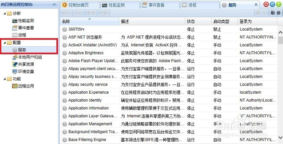Click the 功能 folder icon
Screen dimensions: 283x144
tap(9, 79)
